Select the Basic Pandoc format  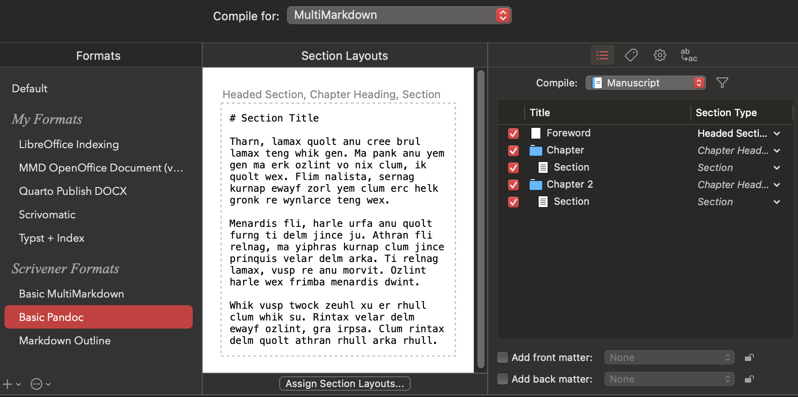pyautogui.click(x=99, y=317)
